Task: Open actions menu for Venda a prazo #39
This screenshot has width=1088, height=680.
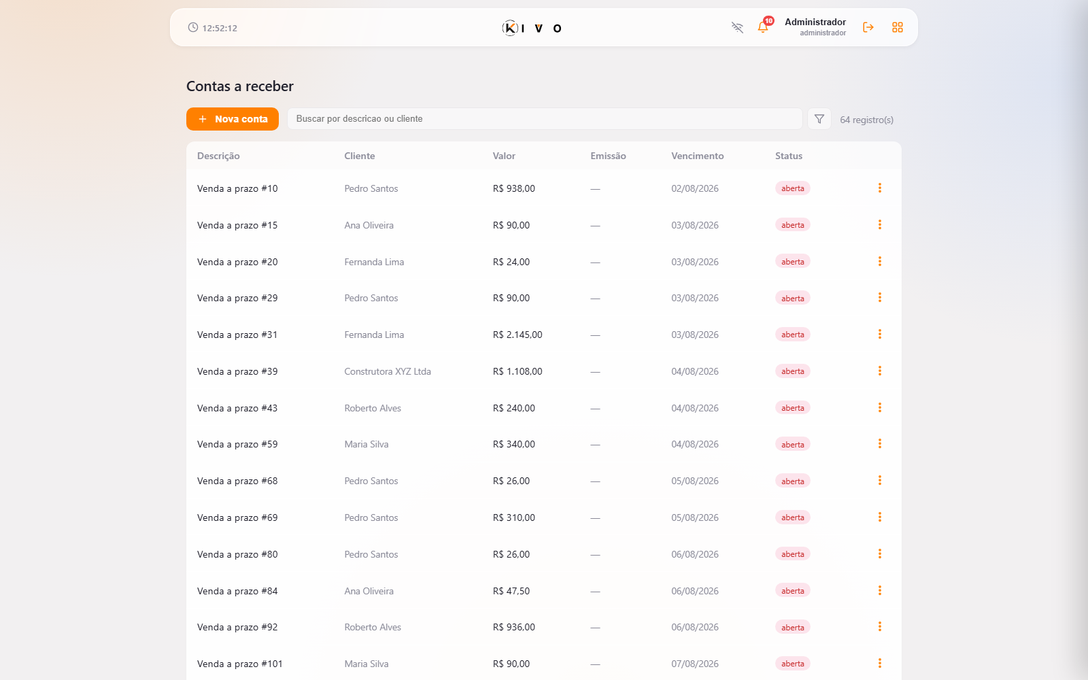Action: (x=879, y=371)
